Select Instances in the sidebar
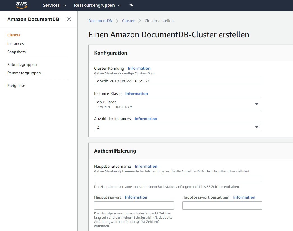Viewport: 293px width, 231px height. pos(15,43)
